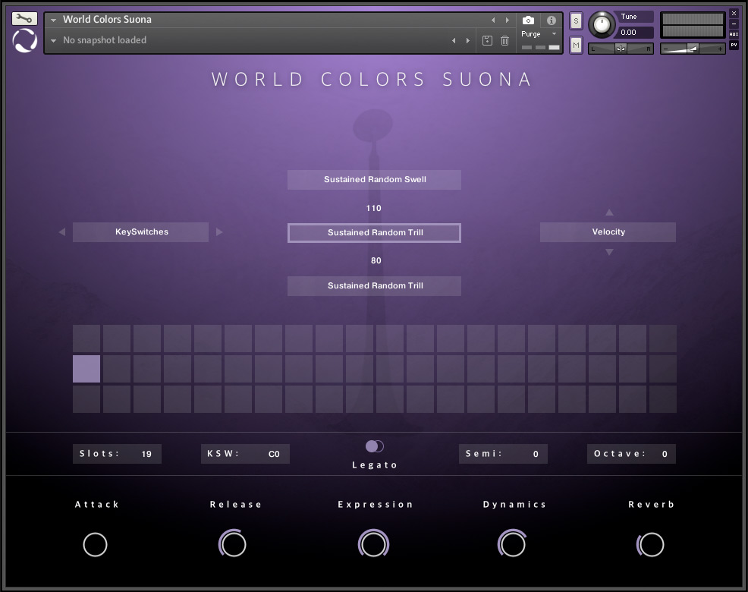
Task: Click the Slots value field
Action: coord(146,454)
